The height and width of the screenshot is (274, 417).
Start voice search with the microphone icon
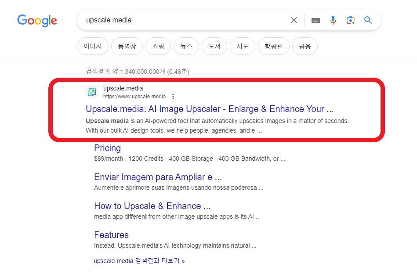(x=333, y=20)
